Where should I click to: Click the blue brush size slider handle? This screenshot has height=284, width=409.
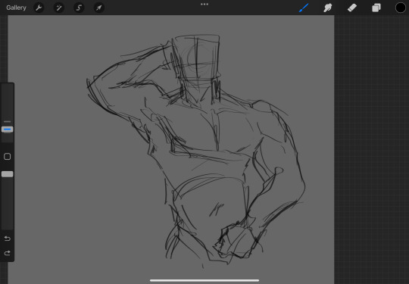[8, 130]
